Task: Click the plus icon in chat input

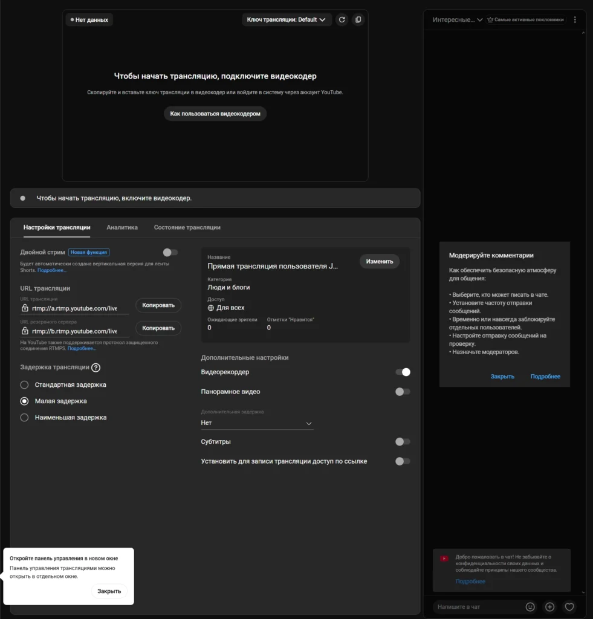Action: 549,607
